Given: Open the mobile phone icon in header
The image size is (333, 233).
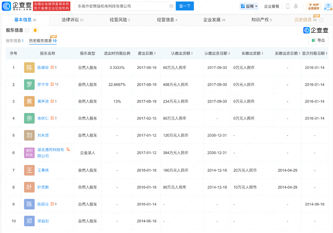Looking at the screenshot, I should (288, 6).
